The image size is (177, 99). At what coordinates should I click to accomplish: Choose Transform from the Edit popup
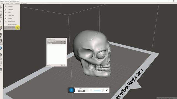pos(12,9)
